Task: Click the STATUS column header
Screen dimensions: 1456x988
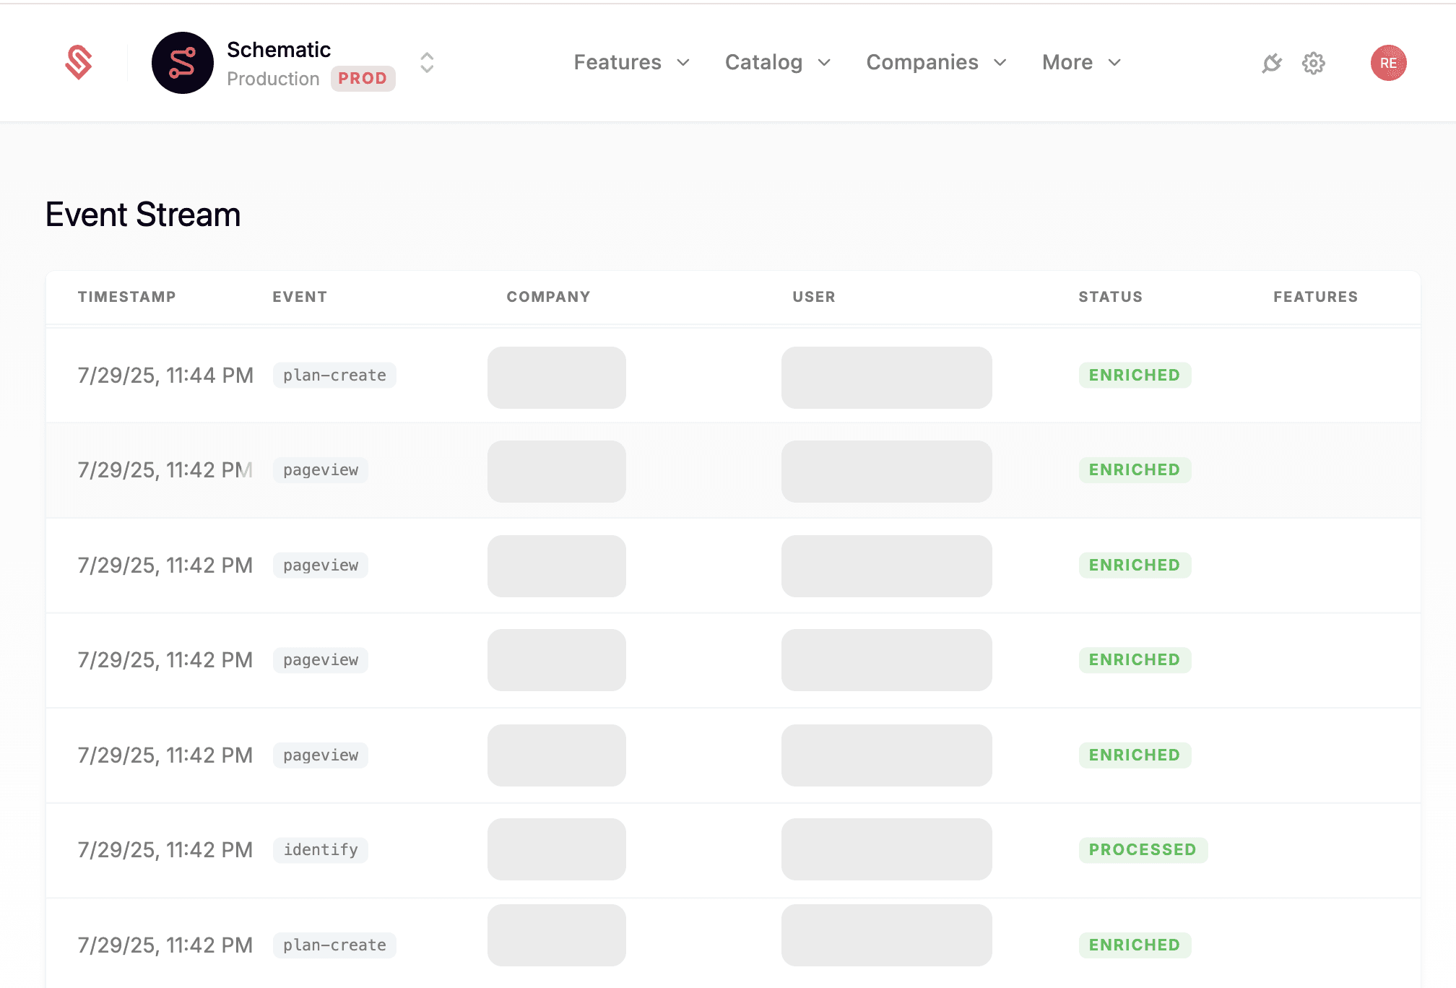Action: [x=1110, y=297]
